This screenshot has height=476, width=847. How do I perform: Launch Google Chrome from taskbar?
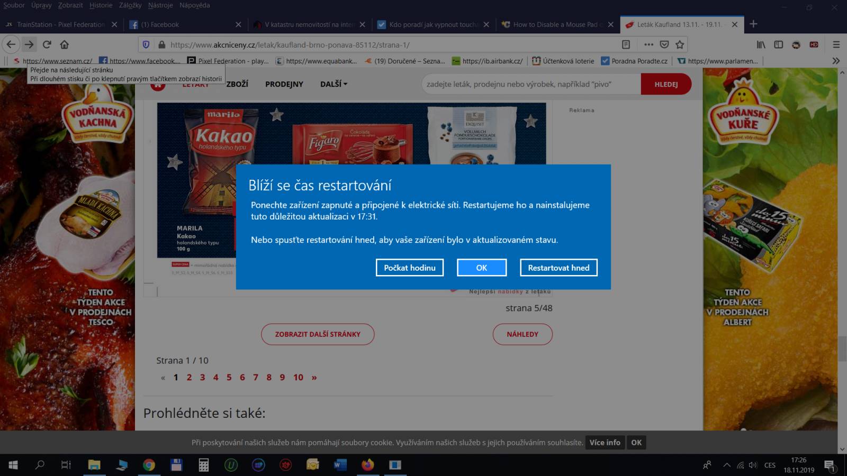pos(149,465)
